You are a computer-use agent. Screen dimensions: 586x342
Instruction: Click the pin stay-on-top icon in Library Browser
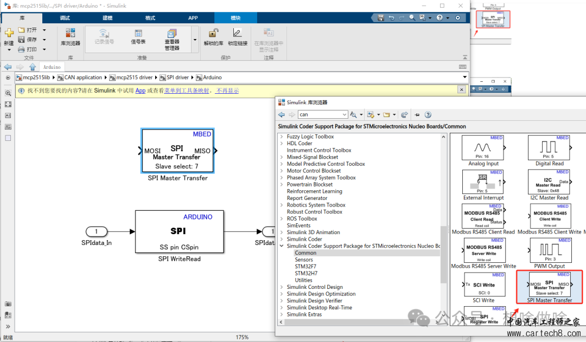[417, 114]
